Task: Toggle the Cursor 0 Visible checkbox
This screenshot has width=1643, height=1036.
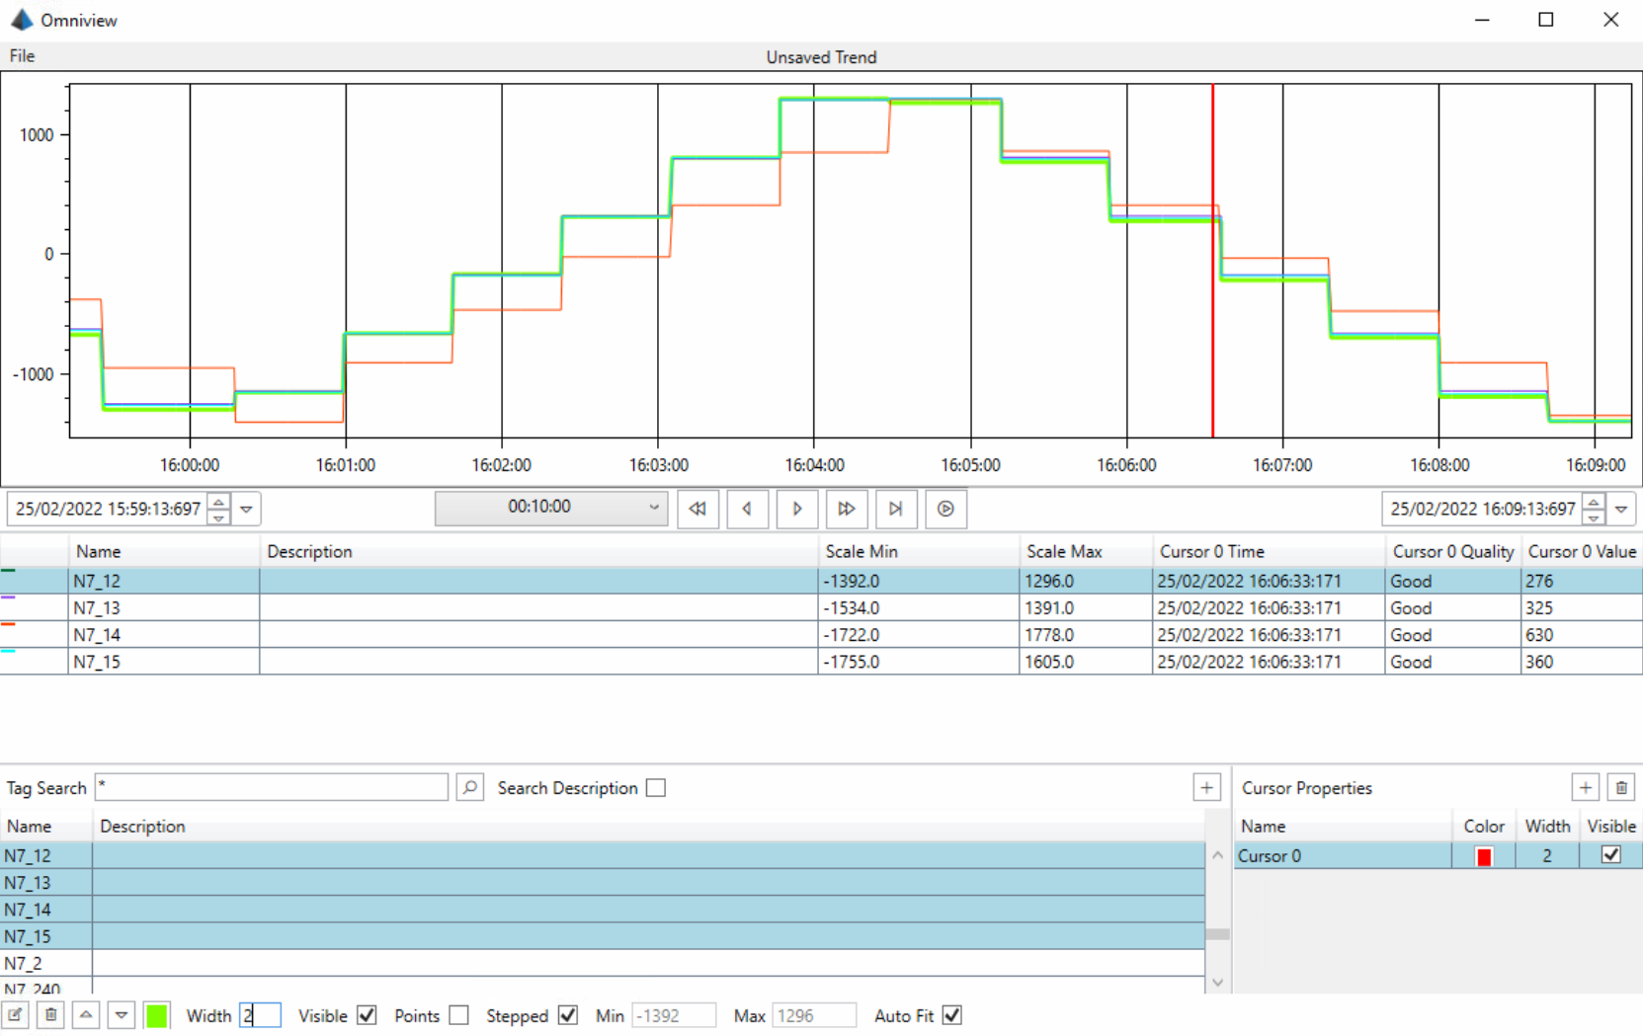Action: [x=1611, y=854]
